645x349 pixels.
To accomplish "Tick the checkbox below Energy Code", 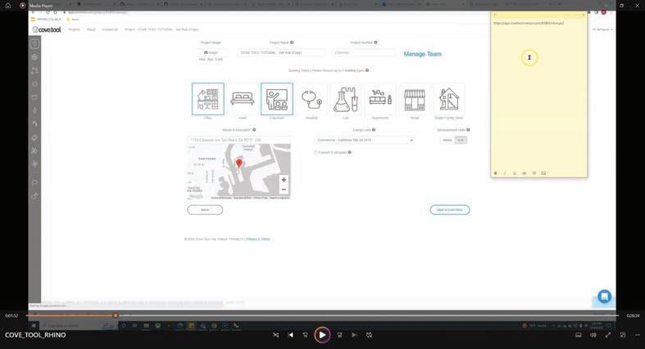I will point(316,152).
